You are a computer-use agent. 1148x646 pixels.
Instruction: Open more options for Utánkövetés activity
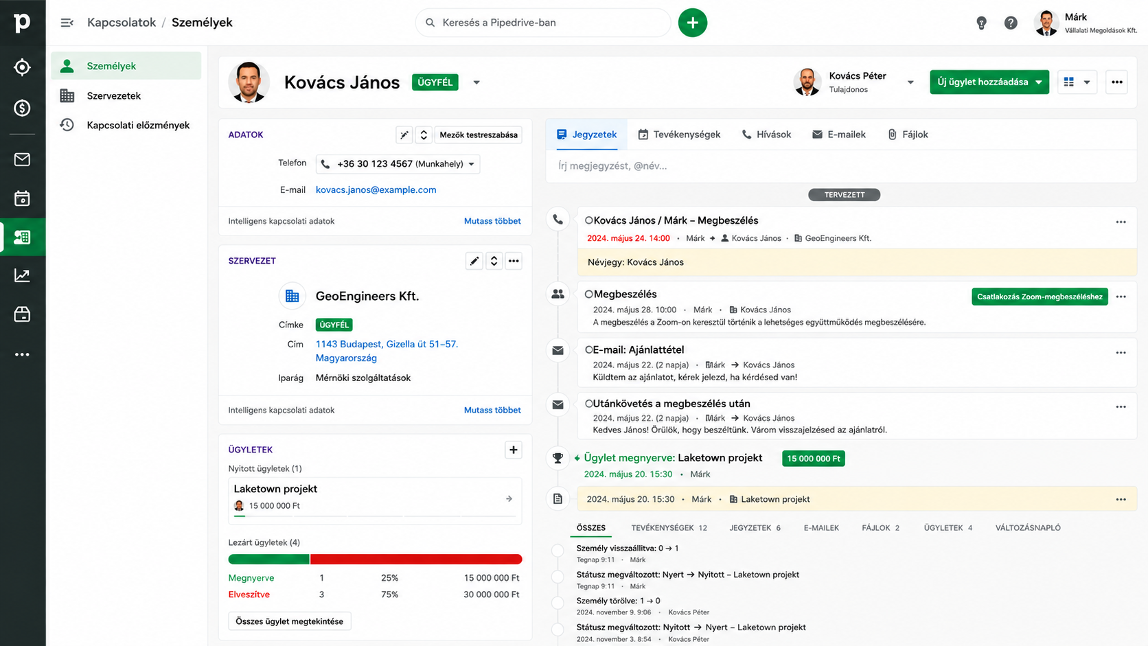[x=1121, y=406]
